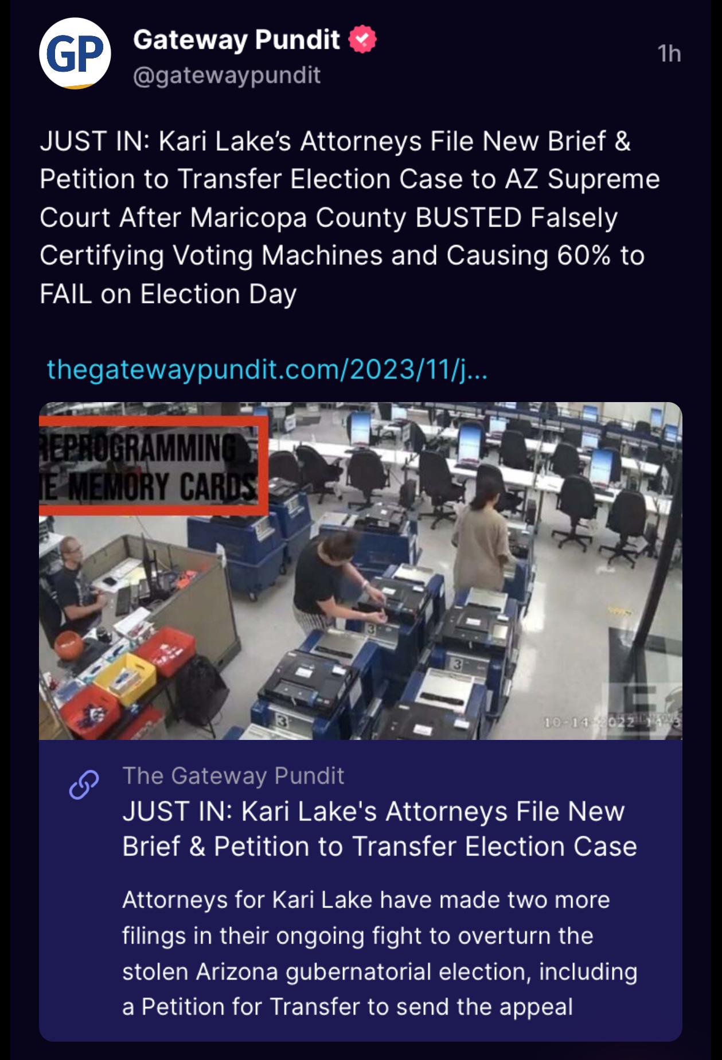Tap the pink verified badge icon
This screenshot has width=722, height=1060.
362,39
